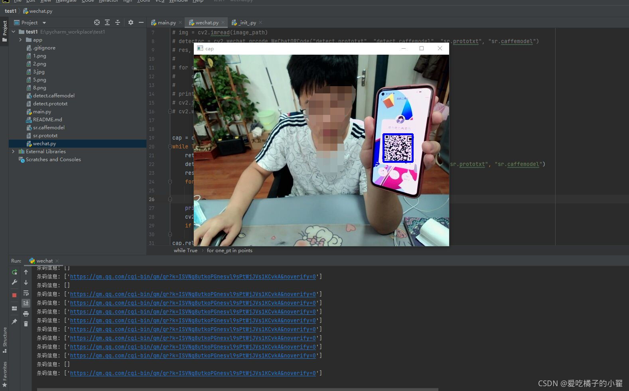
Task: Click the Run console horizontal scrollbar
Action: coord(238,389)
